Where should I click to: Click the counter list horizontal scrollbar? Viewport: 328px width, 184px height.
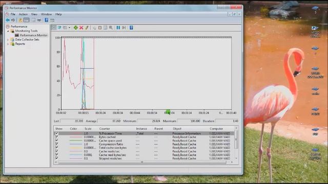click(x=142, y=162)
